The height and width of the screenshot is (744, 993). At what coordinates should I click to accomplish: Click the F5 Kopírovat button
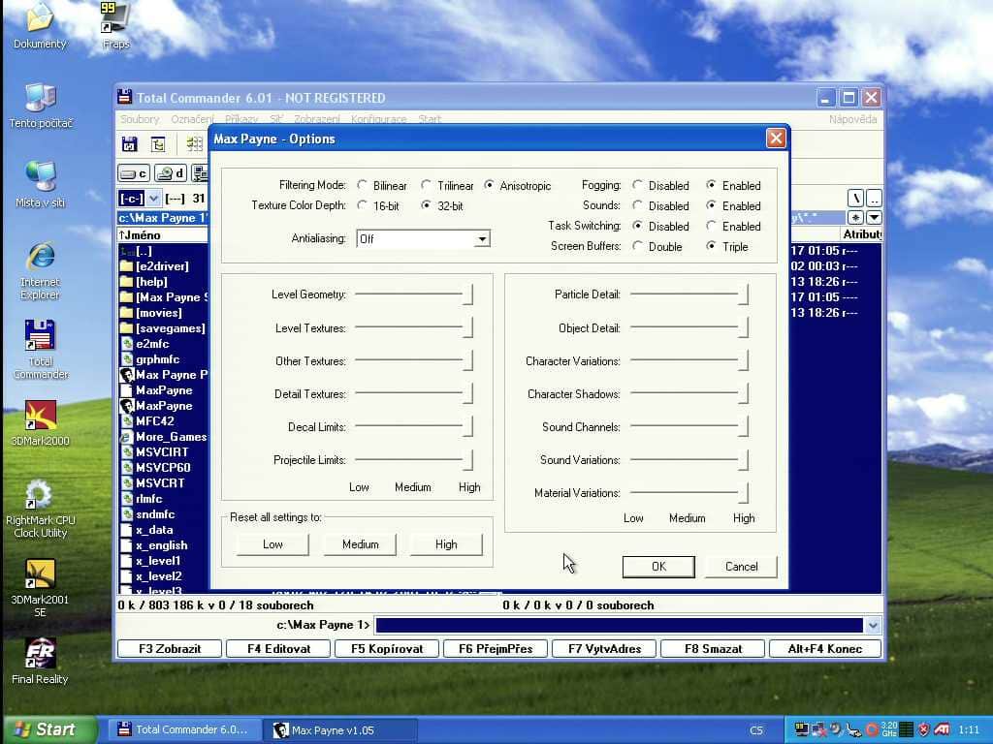click(387, 648)
